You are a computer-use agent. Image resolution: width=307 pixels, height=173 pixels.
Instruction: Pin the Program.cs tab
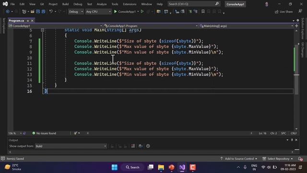(28, 21)
